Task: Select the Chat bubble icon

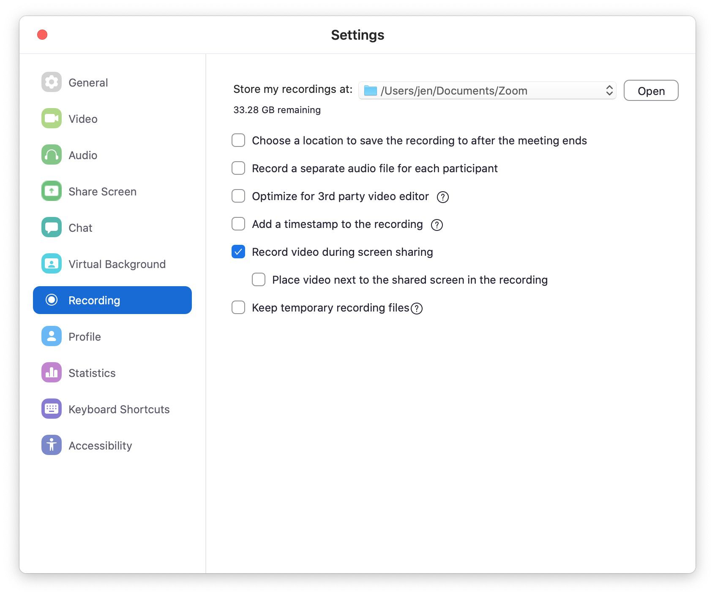Action: pos(52,228)
